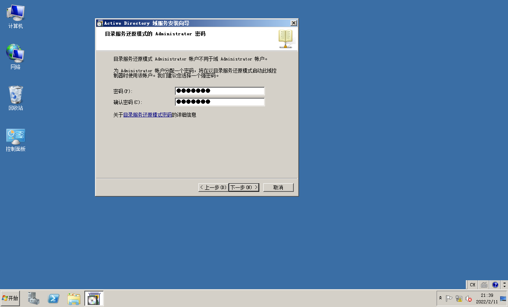Click the 确认密码(C) confirm password field
Screen dimensions: 508x307
pos(220,102)
